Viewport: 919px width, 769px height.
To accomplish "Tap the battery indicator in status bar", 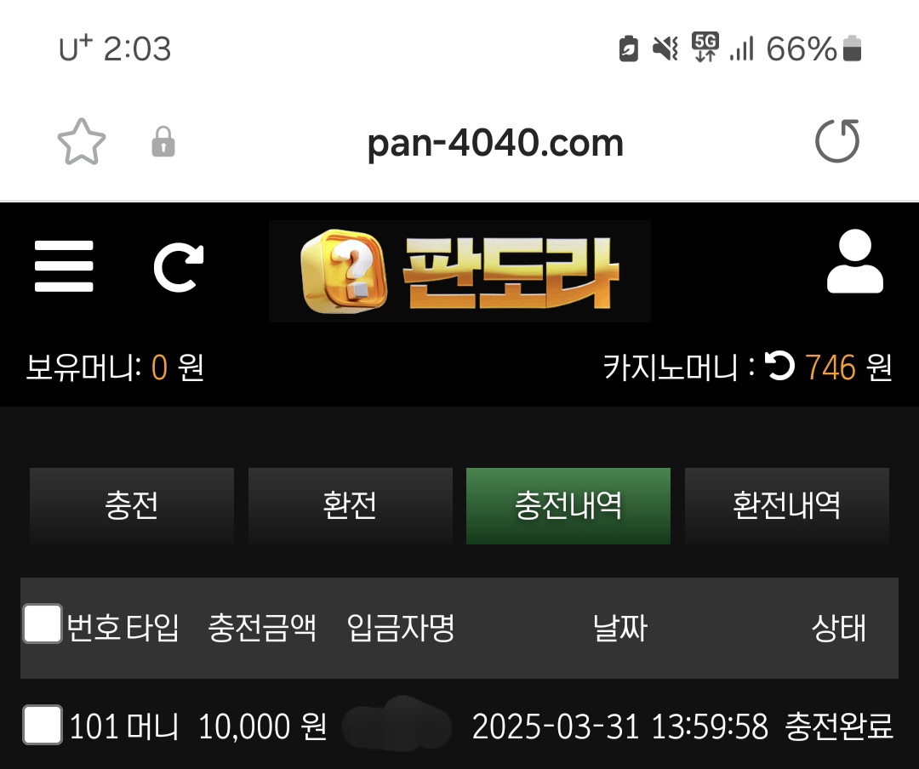I will (852, 48).
